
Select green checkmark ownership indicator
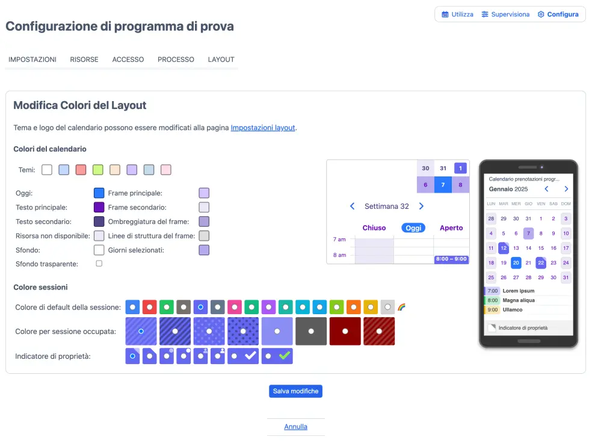[277, 356]
